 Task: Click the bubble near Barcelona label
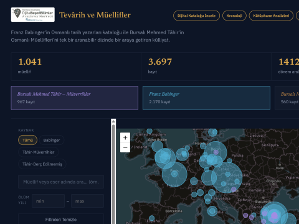(152, 218)
